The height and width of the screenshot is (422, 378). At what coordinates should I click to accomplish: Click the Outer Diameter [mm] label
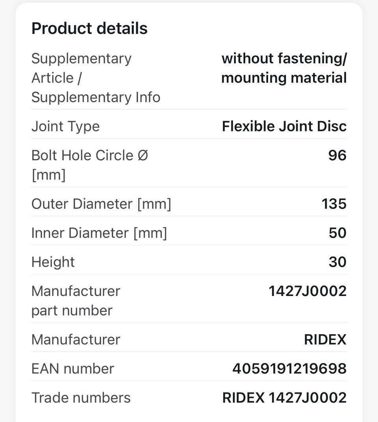click(101, 204)
